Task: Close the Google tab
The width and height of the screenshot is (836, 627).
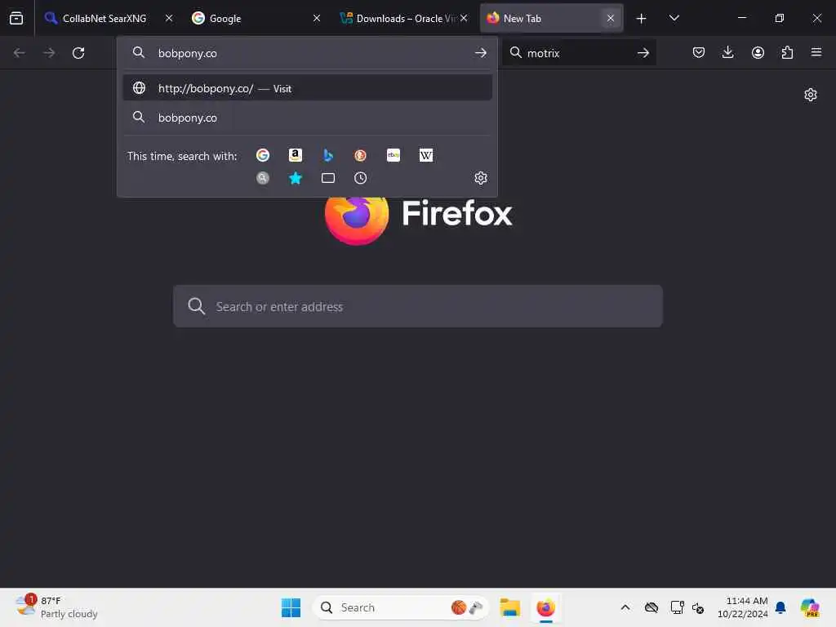Action: [x=317, y=18]
